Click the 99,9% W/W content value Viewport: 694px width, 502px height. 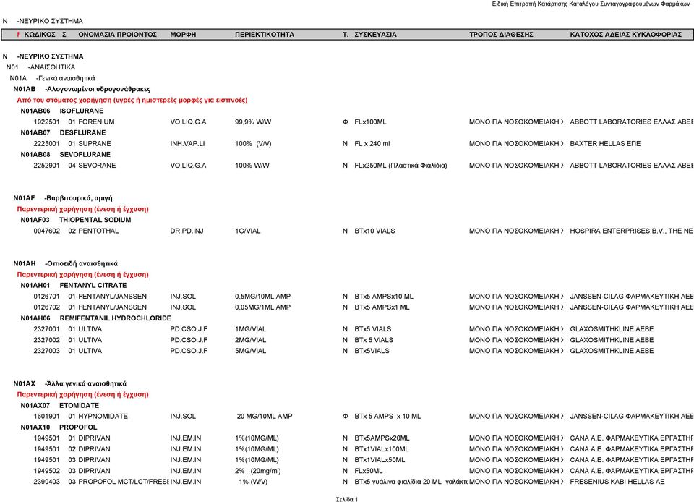pyautogui.click(x=253, y=122)
